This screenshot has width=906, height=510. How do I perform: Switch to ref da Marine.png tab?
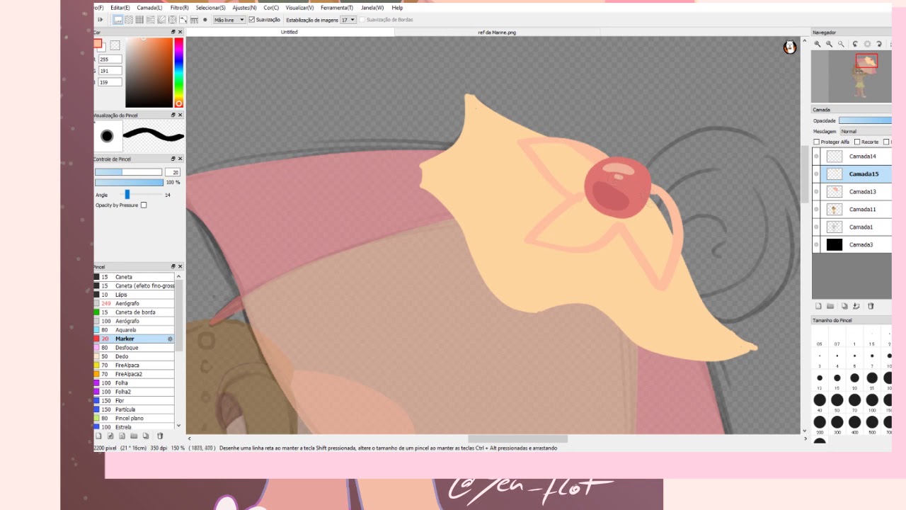click(x=496, y=32)
